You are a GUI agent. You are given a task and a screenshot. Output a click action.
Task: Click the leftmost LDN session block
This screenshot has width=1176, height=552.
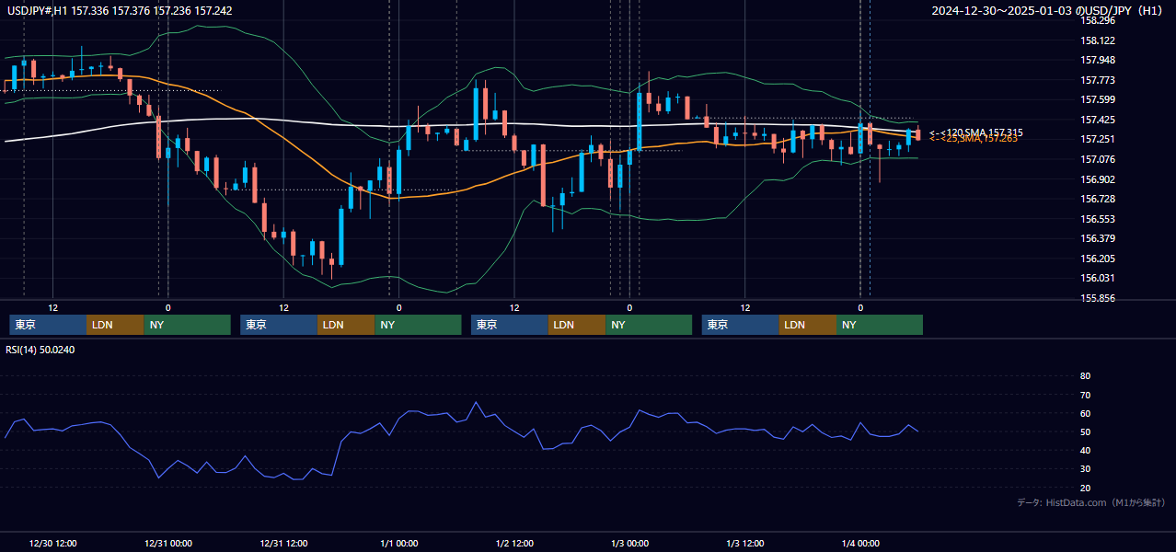[x=115, y=325]
